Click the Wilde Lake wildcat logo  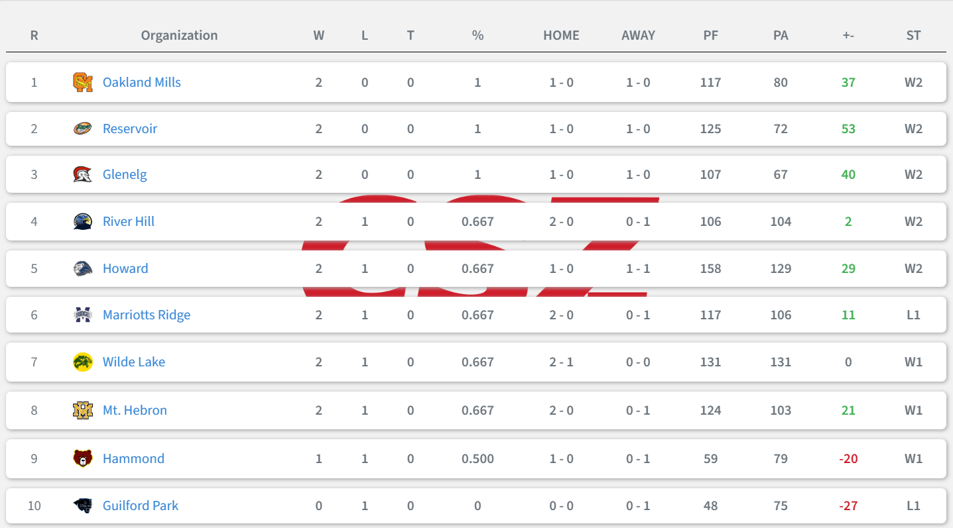point(83,362)
